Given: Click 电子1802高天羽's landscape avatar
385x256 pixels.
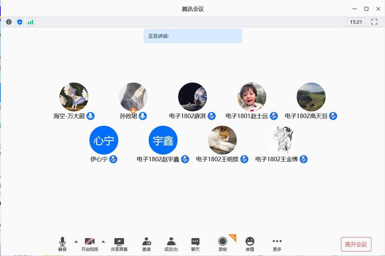Looking at the screenshot, I should tap(311, 97).
